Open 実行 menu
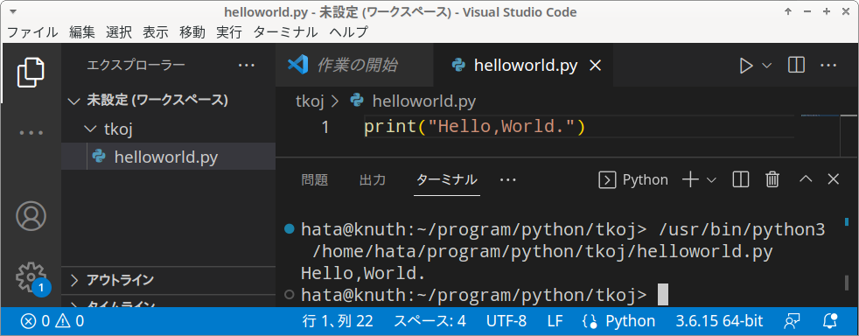Screen dimensions: 859x336 229,32
